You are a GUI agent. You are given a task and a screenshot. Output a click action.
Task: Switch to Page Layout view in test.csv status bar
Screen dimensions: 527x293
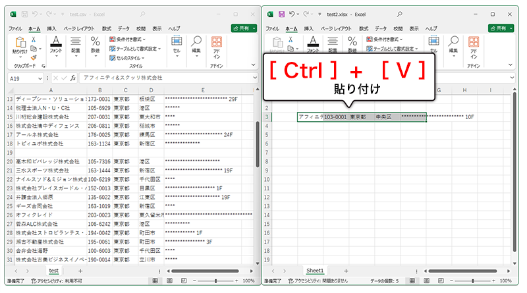[168, 280]
